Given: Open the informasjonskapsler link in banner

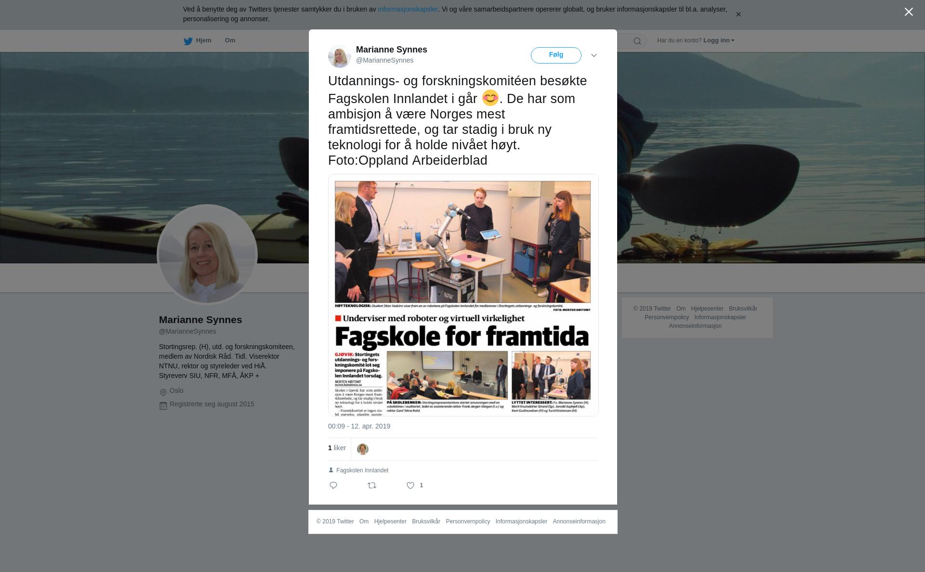Looking at the screenshot, I should 408,9.
